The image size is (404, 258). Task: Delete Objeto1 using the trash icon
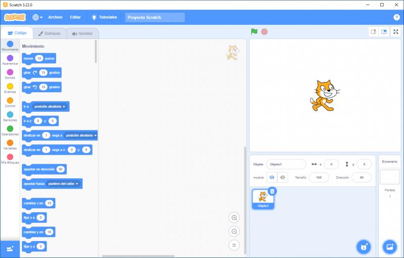click(x=272, y=191)
